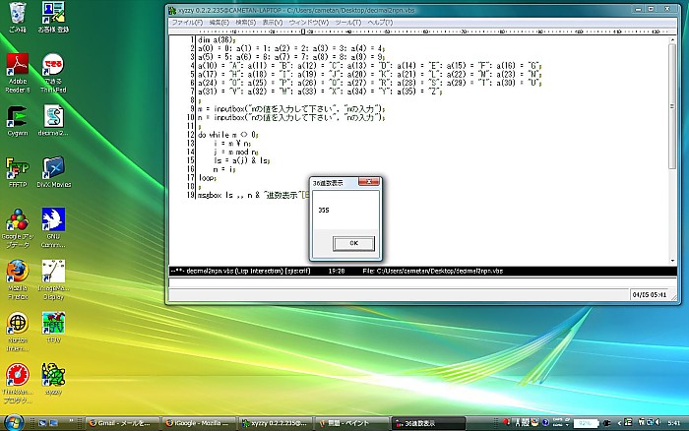Open the お客様登録 desktop shortcut
The height and width of the screenshot is (431, 689).
point(53,17)
